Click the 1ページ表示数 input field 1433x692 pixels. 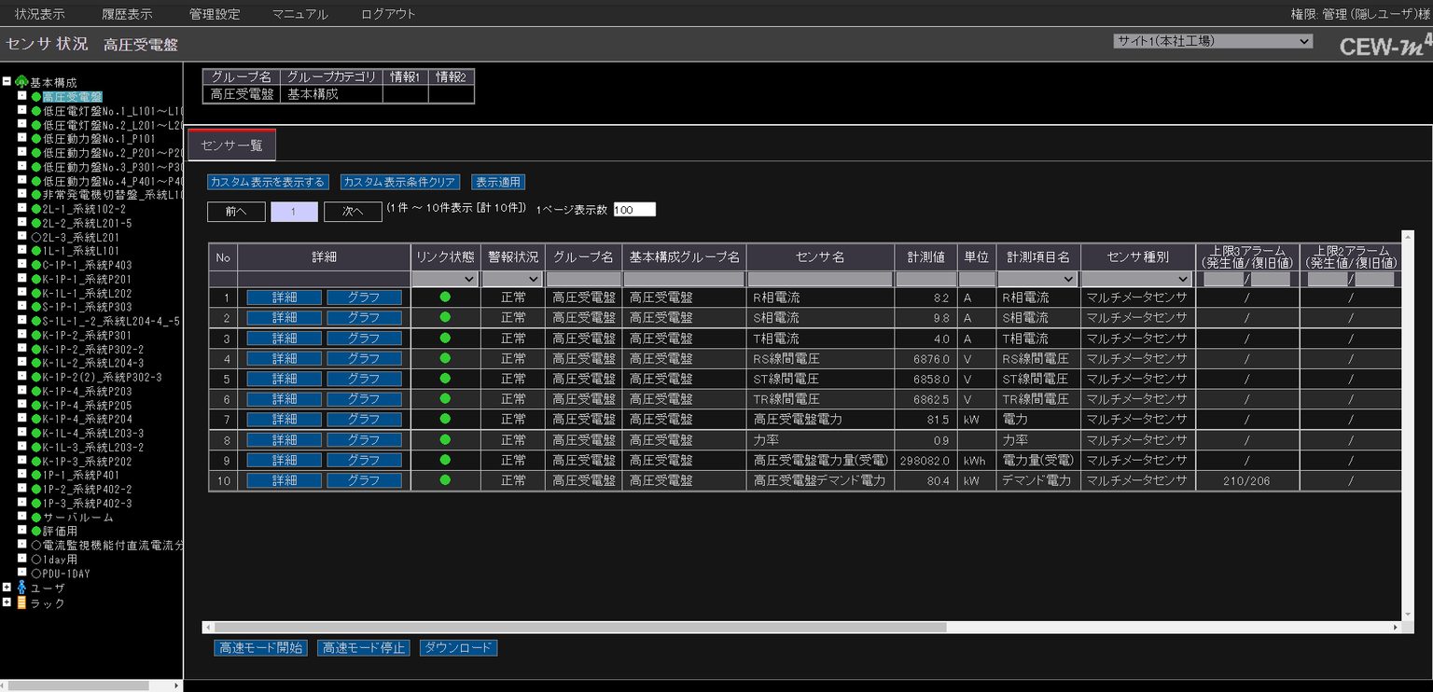(x=634, y=210)
